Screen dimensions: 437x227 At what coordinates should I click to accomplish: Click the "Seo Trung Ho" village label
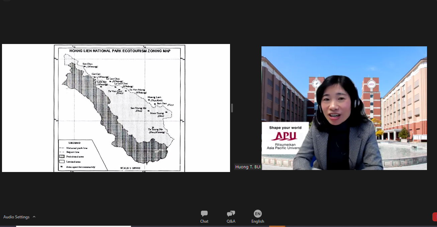pyautogui.click(x=138, y=108)
